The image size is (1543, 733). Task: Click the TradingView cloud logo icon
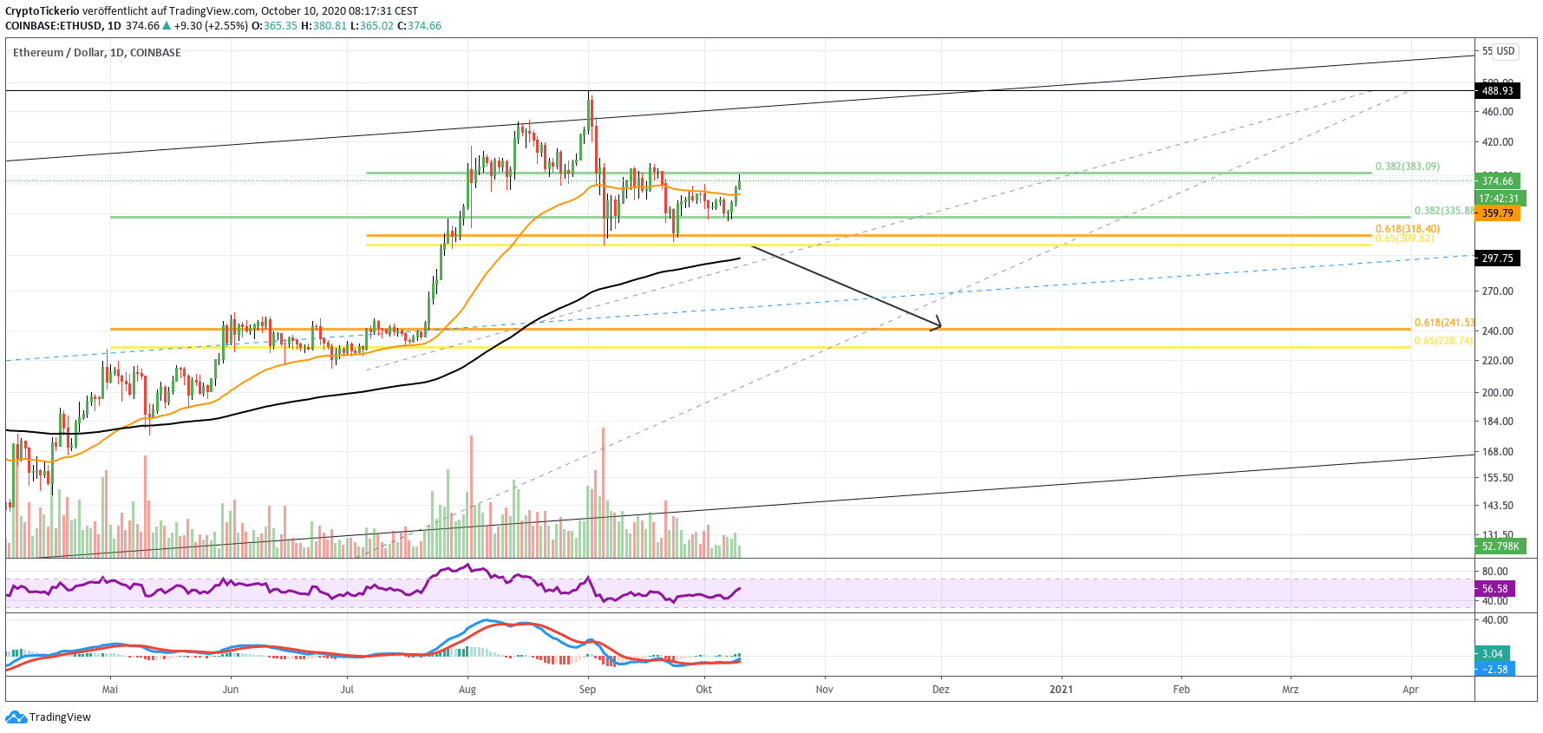16,717
